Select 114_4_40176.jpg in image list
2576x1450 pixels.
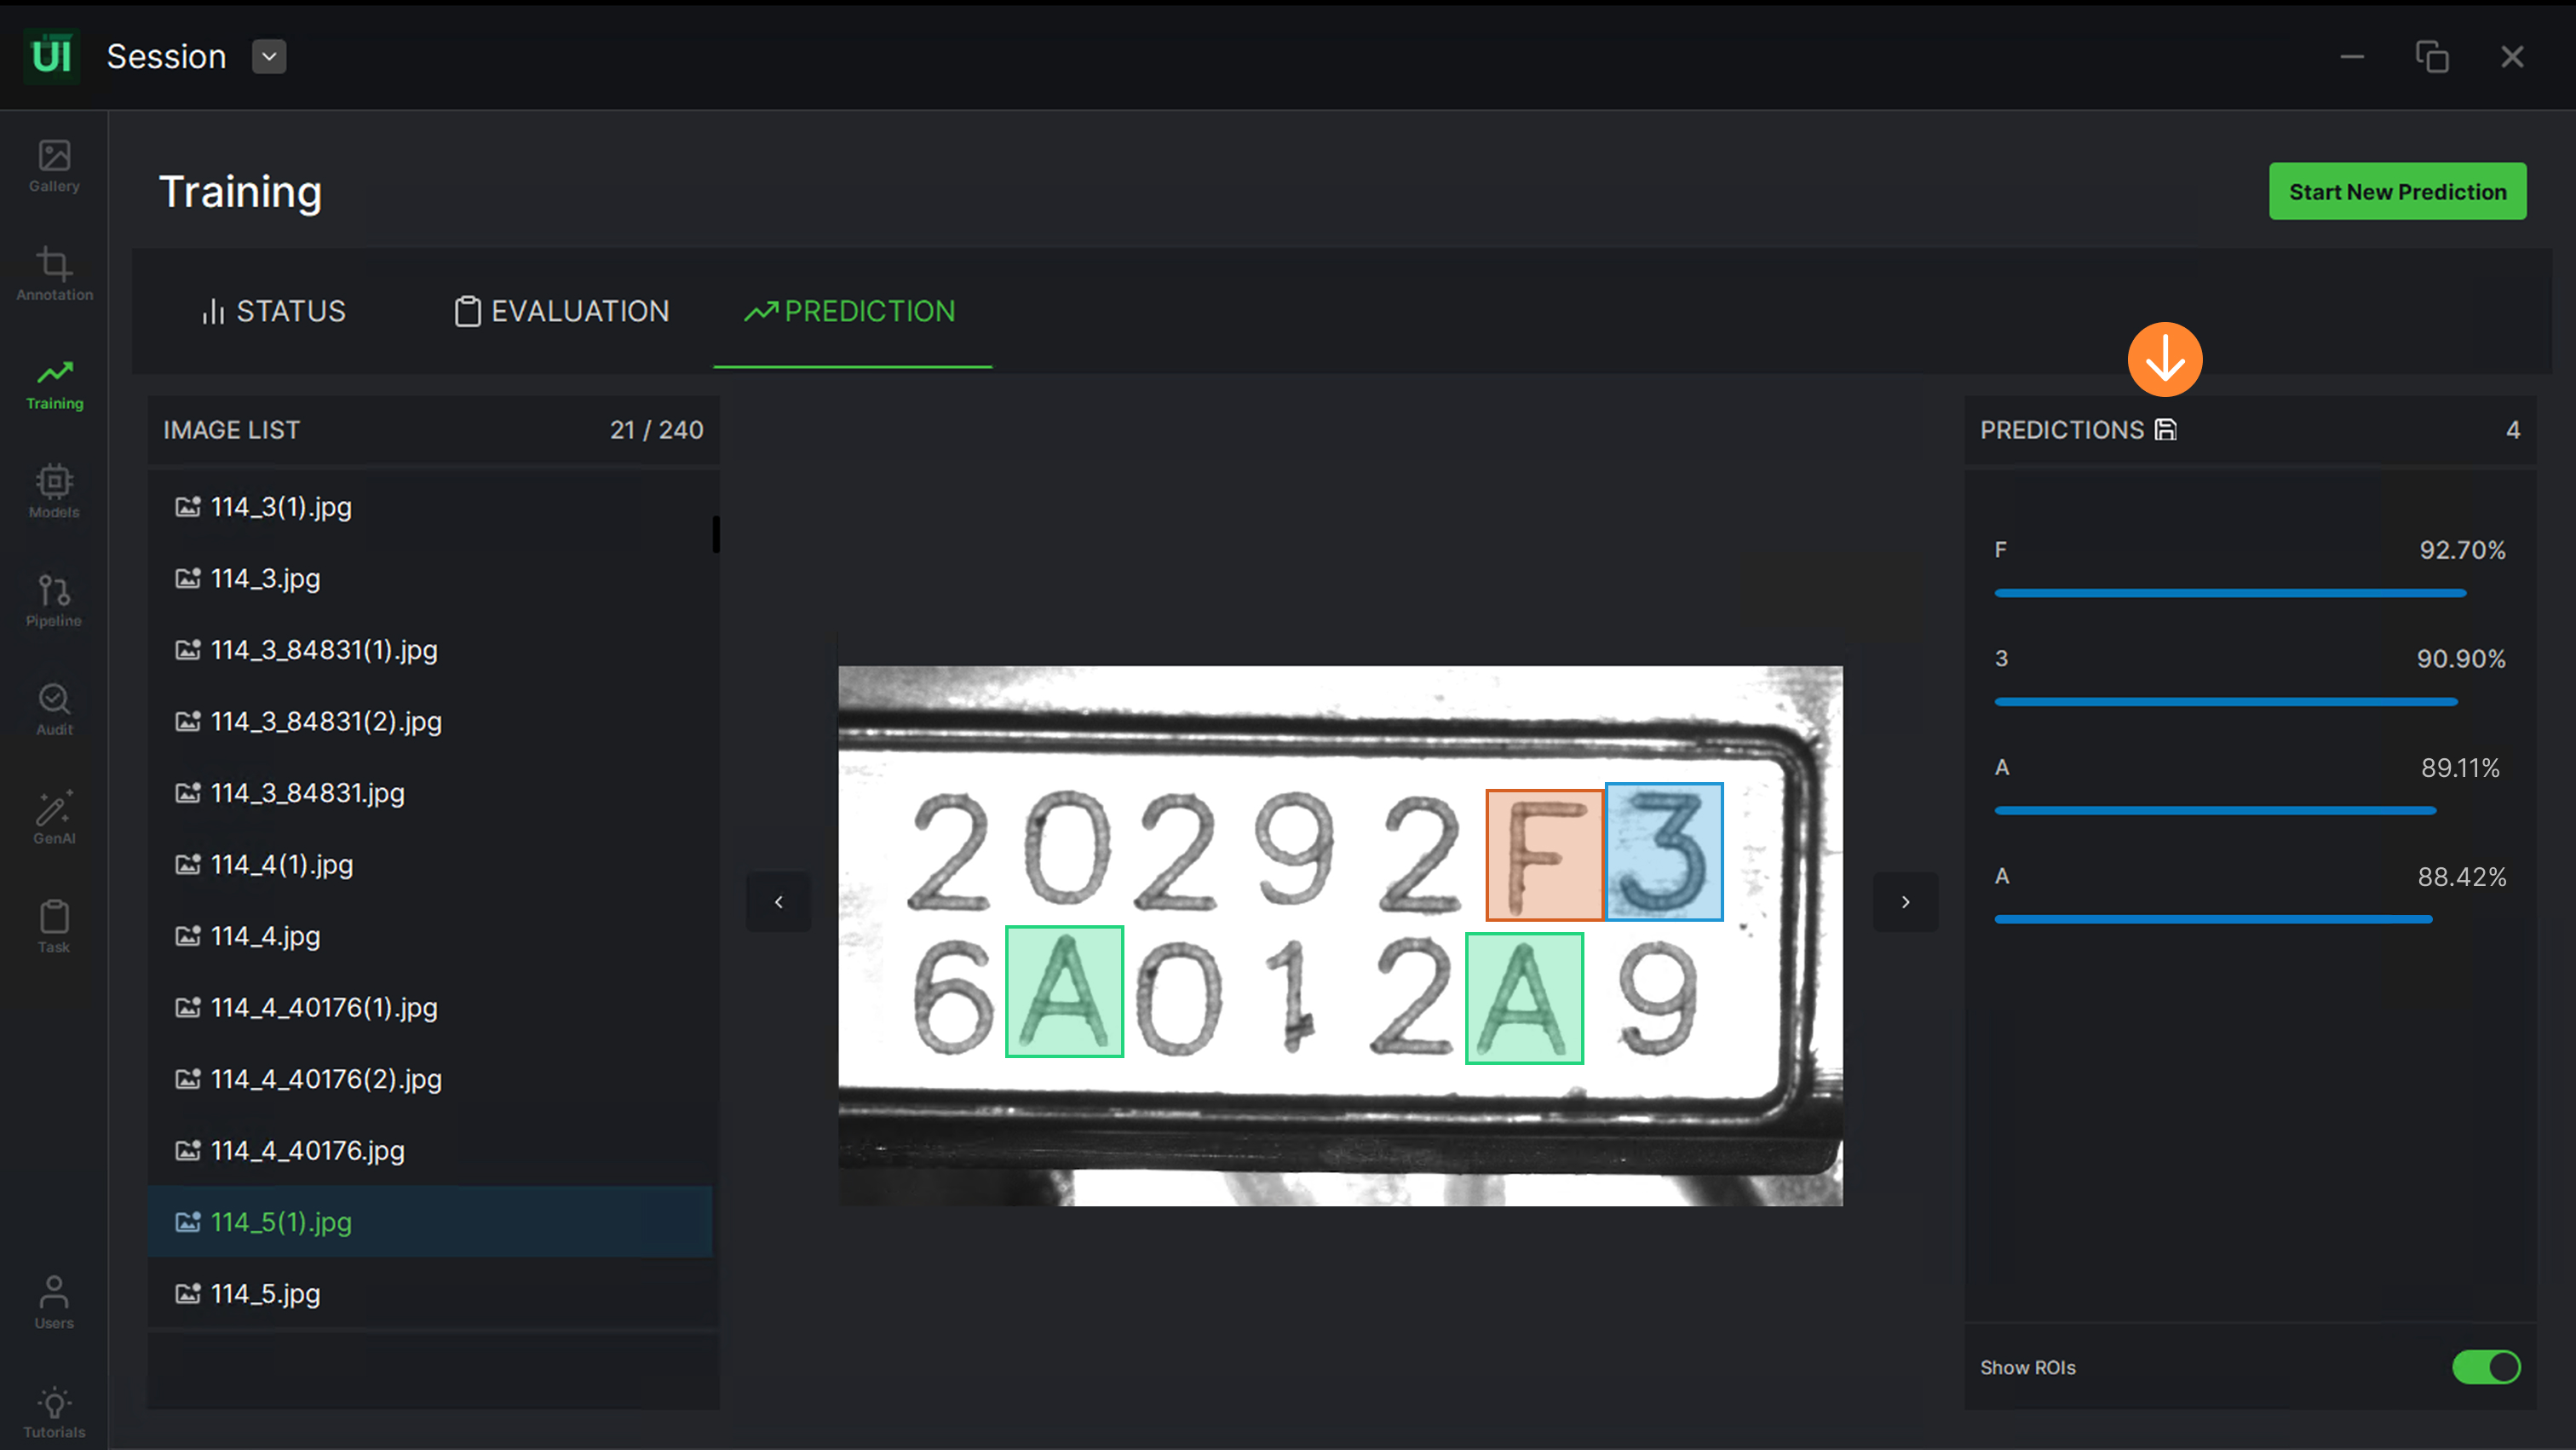coord(307,1151)
